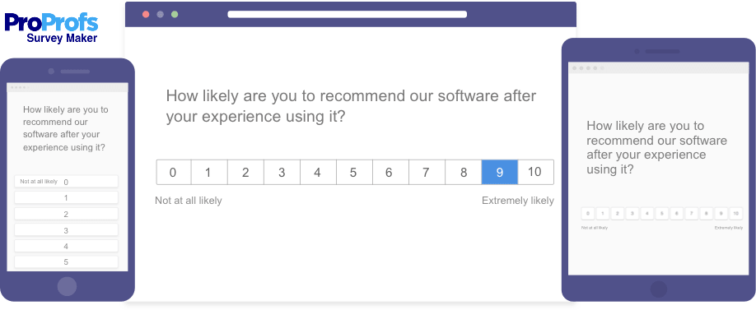Click the red window dot in browser header
Screen dimensions: 756x310
coord(146,15)
